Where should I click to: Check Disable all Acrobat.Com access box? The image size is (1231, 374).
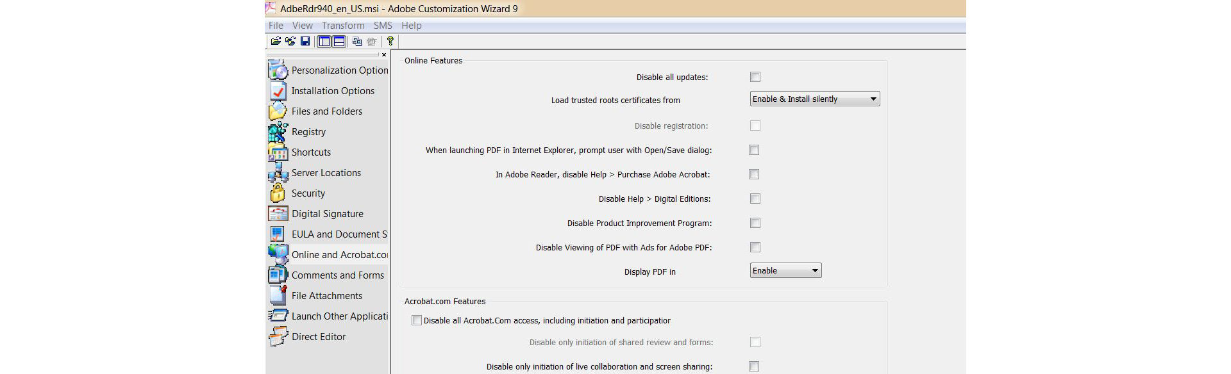pyautogui.click(x=417, y=320)
